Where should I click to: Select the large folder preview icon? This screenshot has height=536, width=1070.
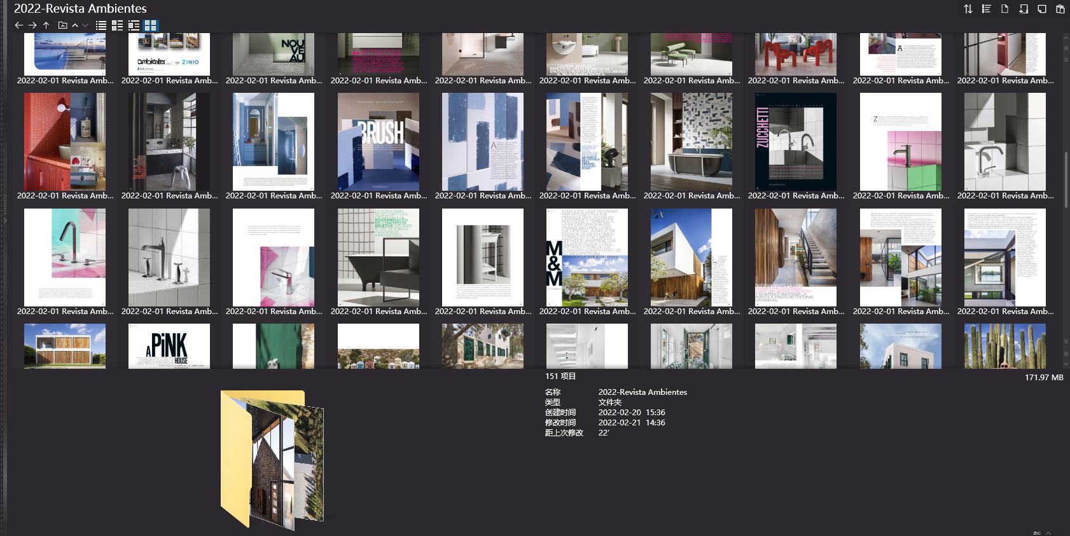pyautogui.click(x=272, y=460)
